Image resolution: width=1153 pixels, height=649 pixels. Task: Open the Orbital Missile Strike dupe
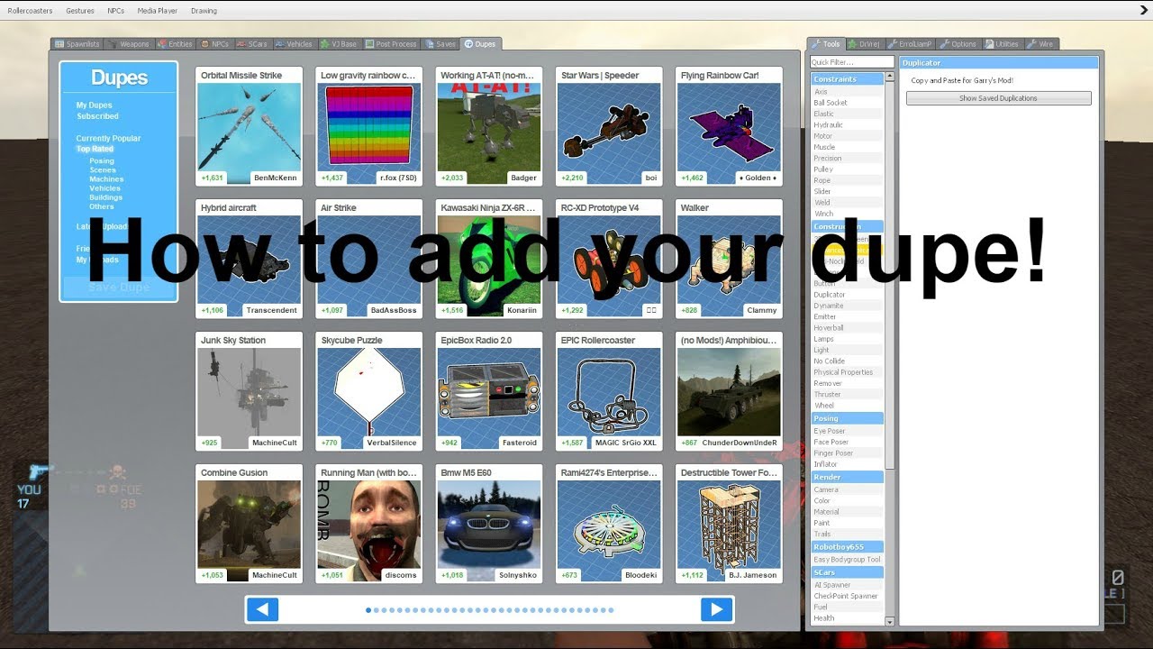[x=250, y=126]
